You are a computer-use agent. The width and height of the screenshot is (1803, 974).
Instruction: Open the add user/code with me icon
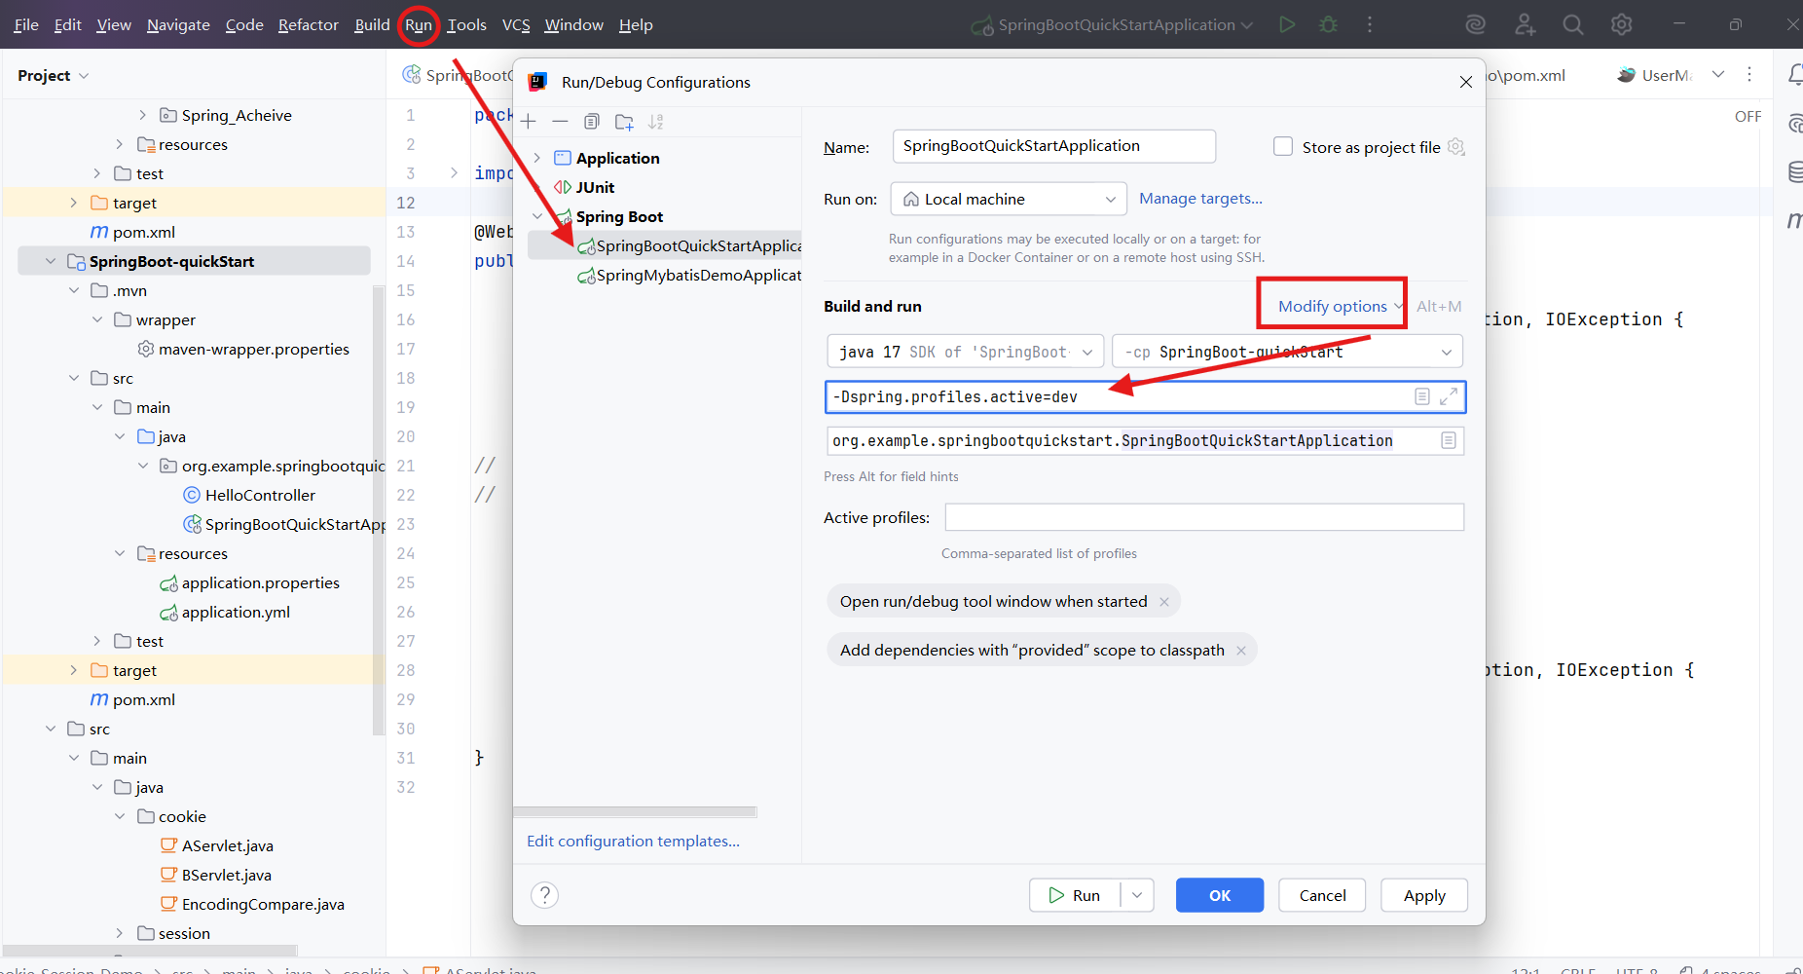coord(1525,24)
